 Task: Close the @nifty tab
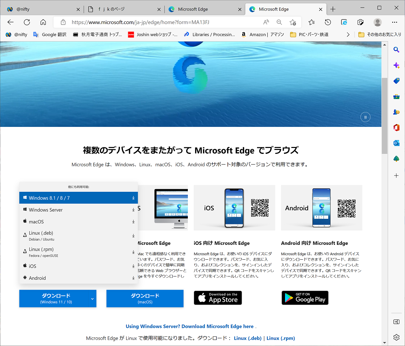pyautogui.click(x=78, y=9)
